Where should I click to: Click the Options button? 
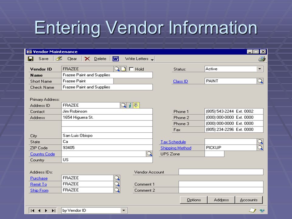click(x=194, y=200)
